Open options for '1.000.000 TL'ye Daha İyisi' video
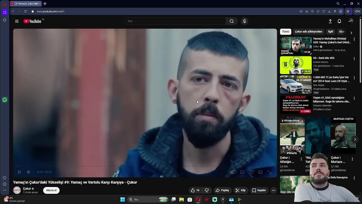 (354, 78)
